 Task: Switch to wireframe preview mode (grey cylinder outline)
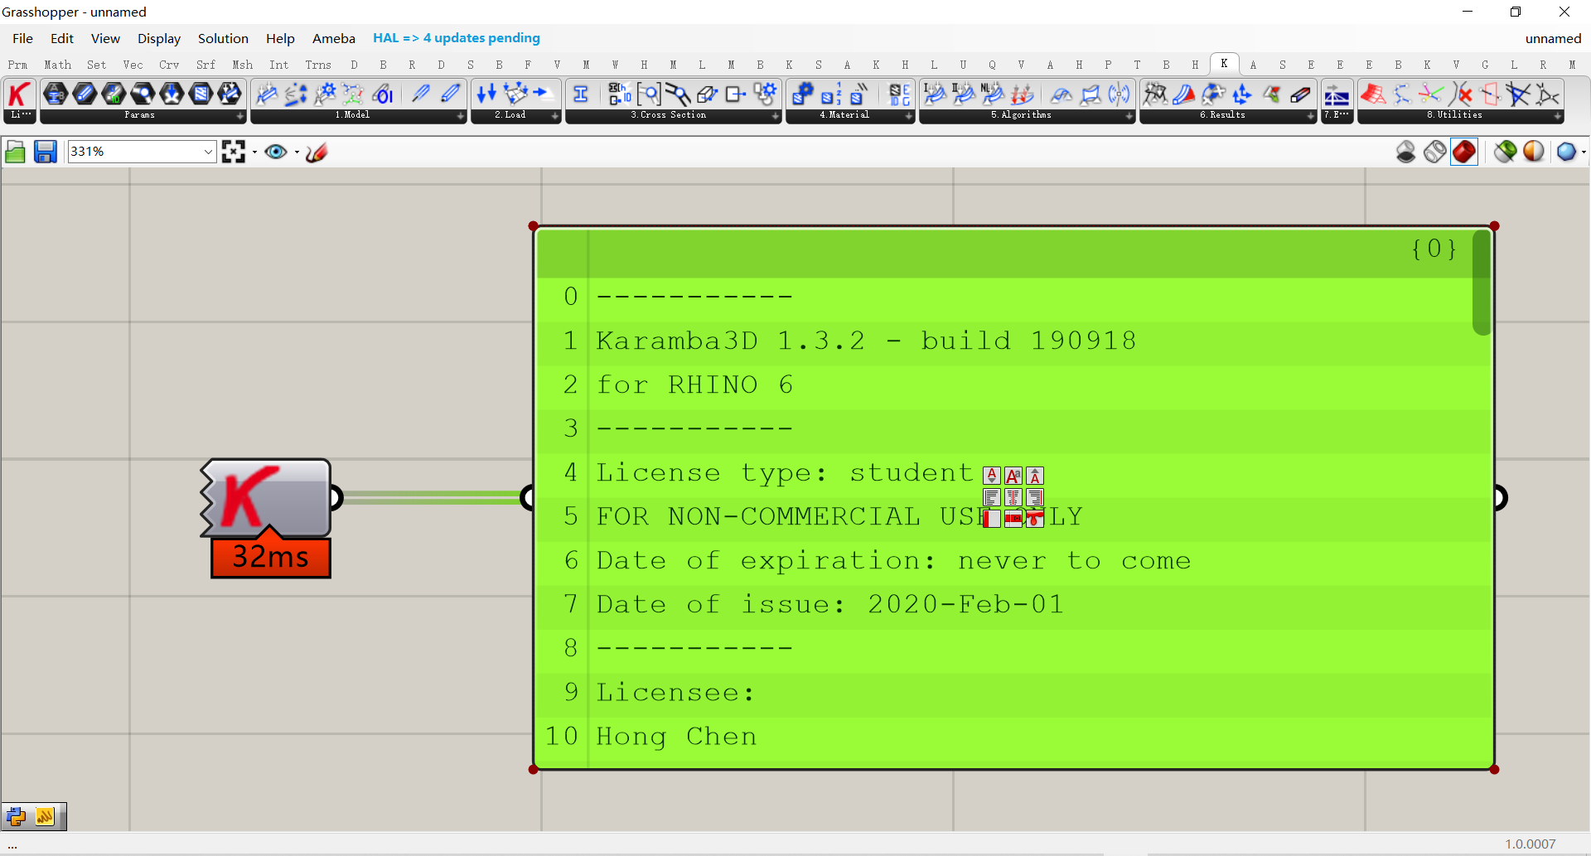click(1435, 152)
